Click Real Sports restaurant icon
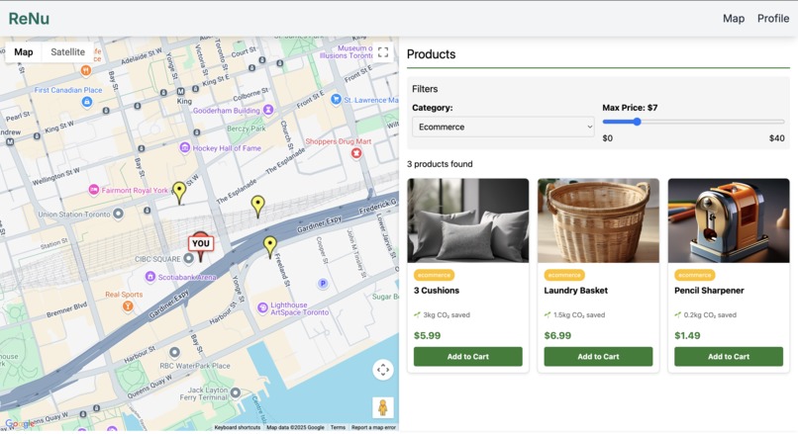 pos(128,305)
